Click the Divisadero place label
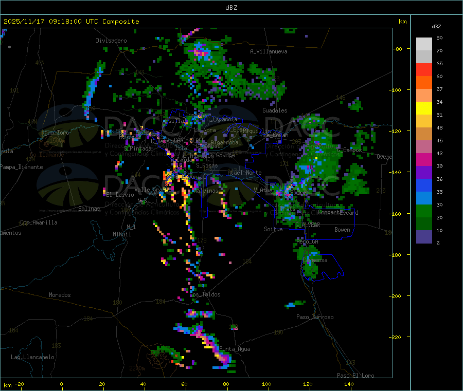The image size is (463, 391). click(x=111, y=41)
